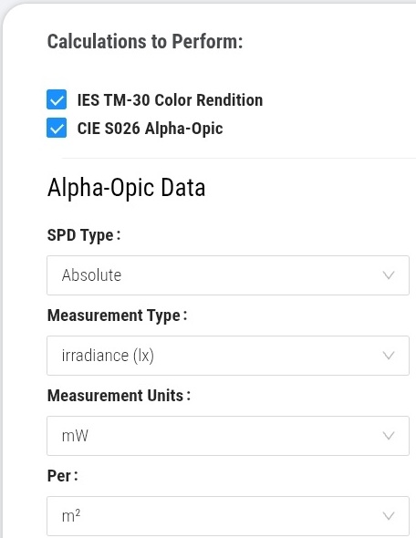The image size is (416, 538).
Task: Click the Measurement Type field label
Action: coord(117,316)
